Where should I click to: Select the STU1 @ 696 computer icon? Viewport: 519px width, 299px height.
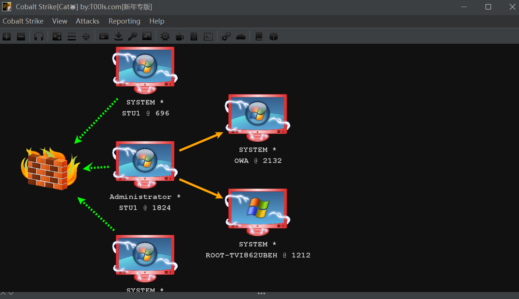click(145, 70)
